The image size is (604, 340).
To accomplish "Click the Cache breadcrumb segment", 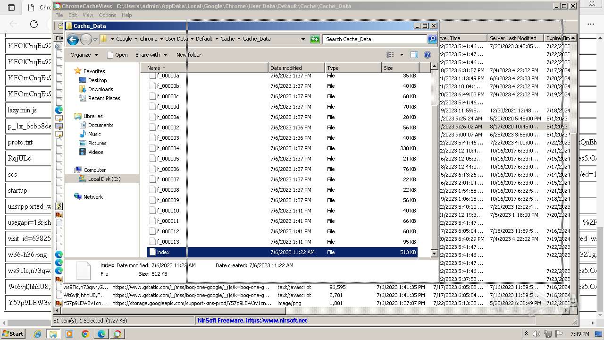I will (x=227, y=39).
